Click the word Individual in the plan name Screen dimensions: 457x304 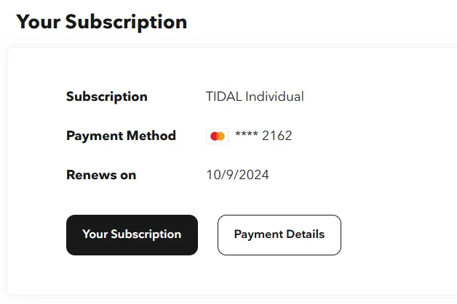[x=274, y=96]
